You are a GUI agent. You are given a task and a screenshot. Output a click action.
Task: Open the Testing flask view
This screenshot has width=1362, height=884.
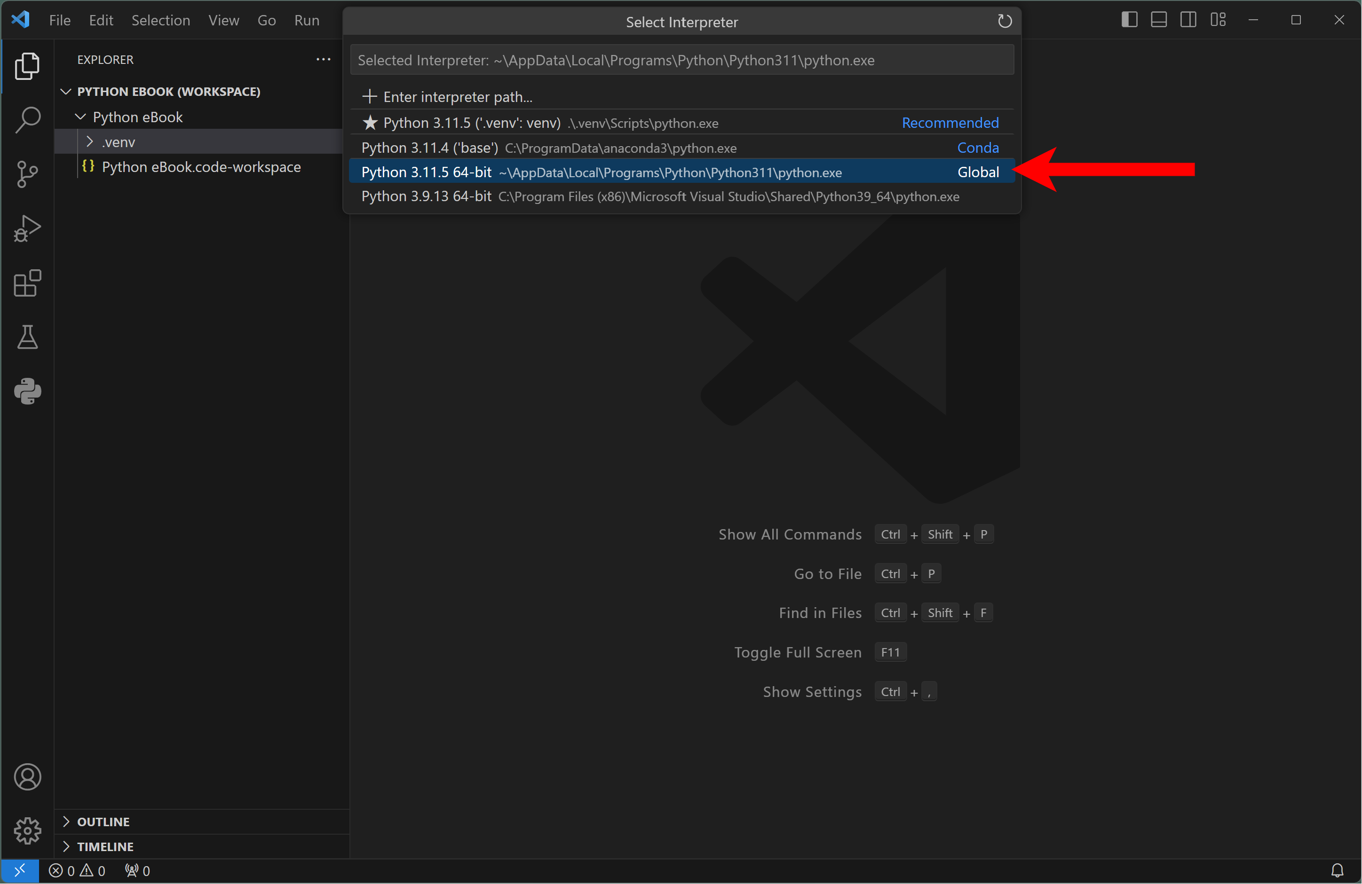(27, 337)
